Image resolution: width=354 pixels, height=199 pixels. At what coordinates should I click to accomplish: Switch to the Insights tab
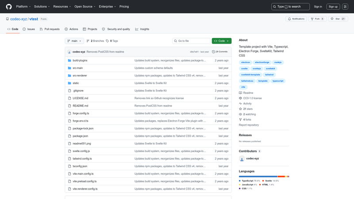(x=142, y=29)
